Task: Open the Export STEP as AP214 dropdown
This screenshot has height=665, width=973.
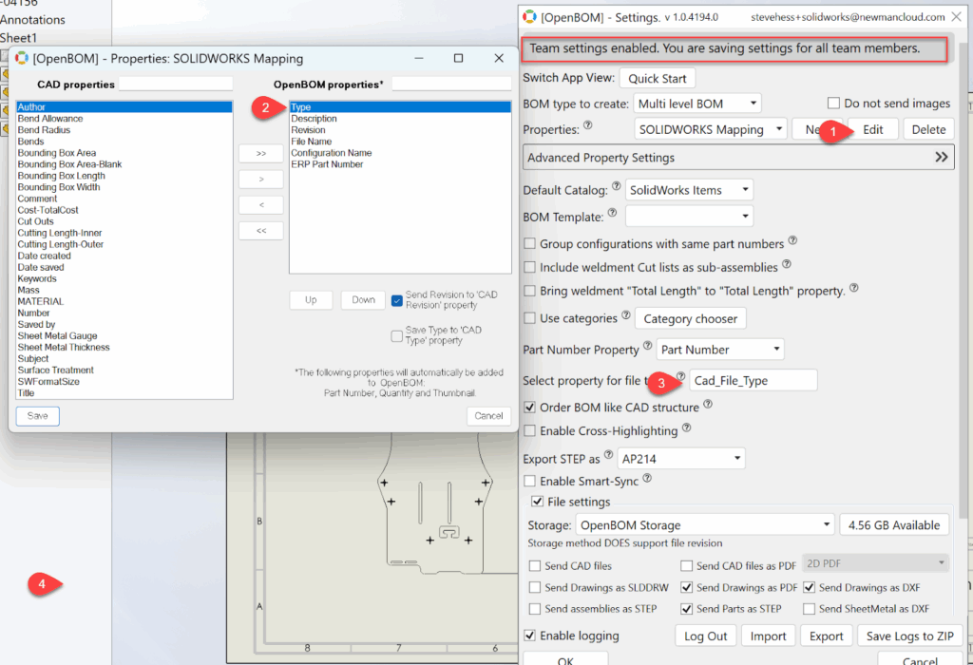Action: 680,459
